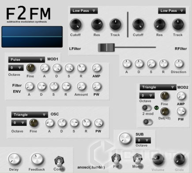Screen dimensions: 192x173
Task: Click the MOD1 amp envelope R knob
Action: pos(81,68)
